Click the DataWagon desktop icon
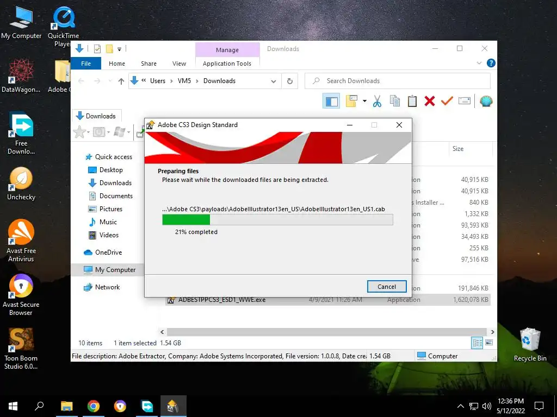Viewport: 557px width, 417px height. (x=21, y=75)
